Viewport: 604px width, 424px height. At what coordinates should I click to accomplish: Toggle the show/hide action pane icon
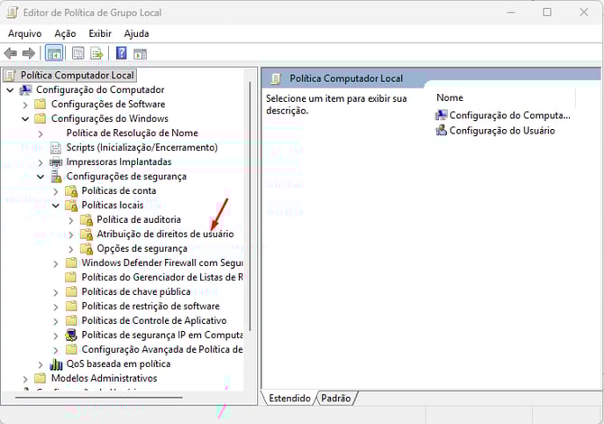tap(141, 53)
